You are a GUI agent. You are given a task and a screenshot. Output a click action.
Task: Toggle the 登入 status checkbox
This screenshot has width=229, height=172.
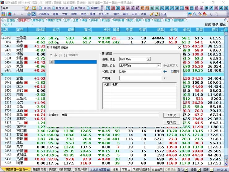pos(186,170)
